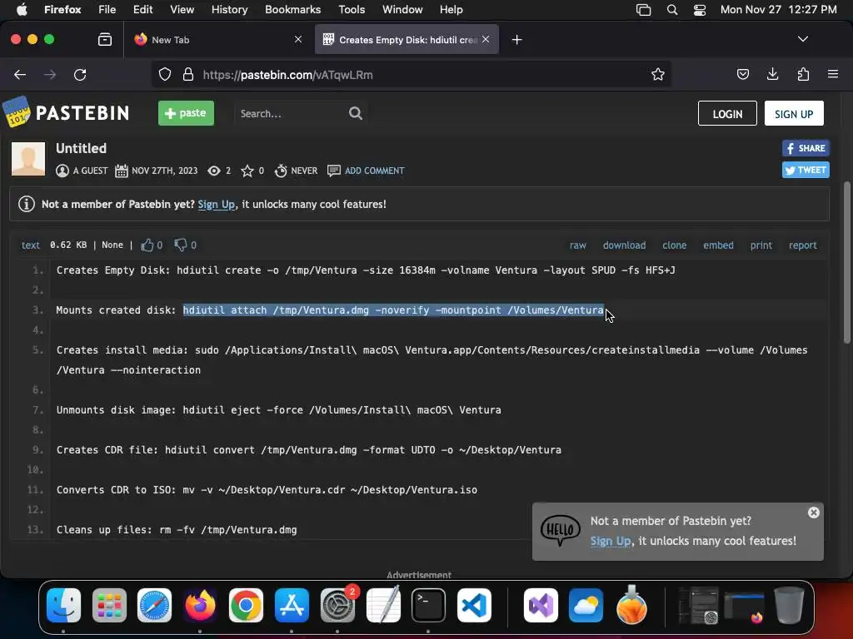Dismiss the Hello sign-up popup
Viewport: 853px width, 639px height.
813,513
